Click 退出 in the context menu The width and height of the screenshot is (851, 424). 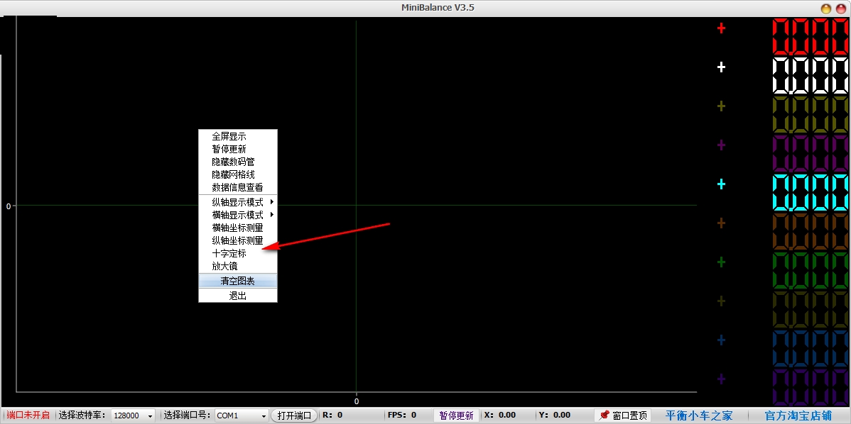pyautogui.click(x=238, y=296)
